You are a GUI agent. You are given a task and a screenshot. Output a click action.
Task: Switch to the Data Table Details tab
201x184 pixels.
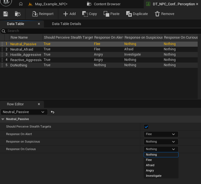pyautogui.click(x=66, y=24)
